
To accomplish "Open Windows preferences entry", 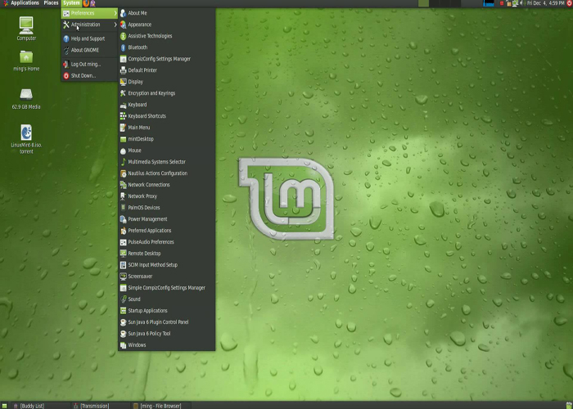I will pos(166,344).
